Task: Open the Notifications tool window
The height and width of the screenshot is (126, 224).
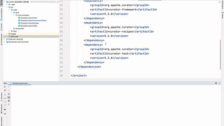Action: (x=223, y=5)
